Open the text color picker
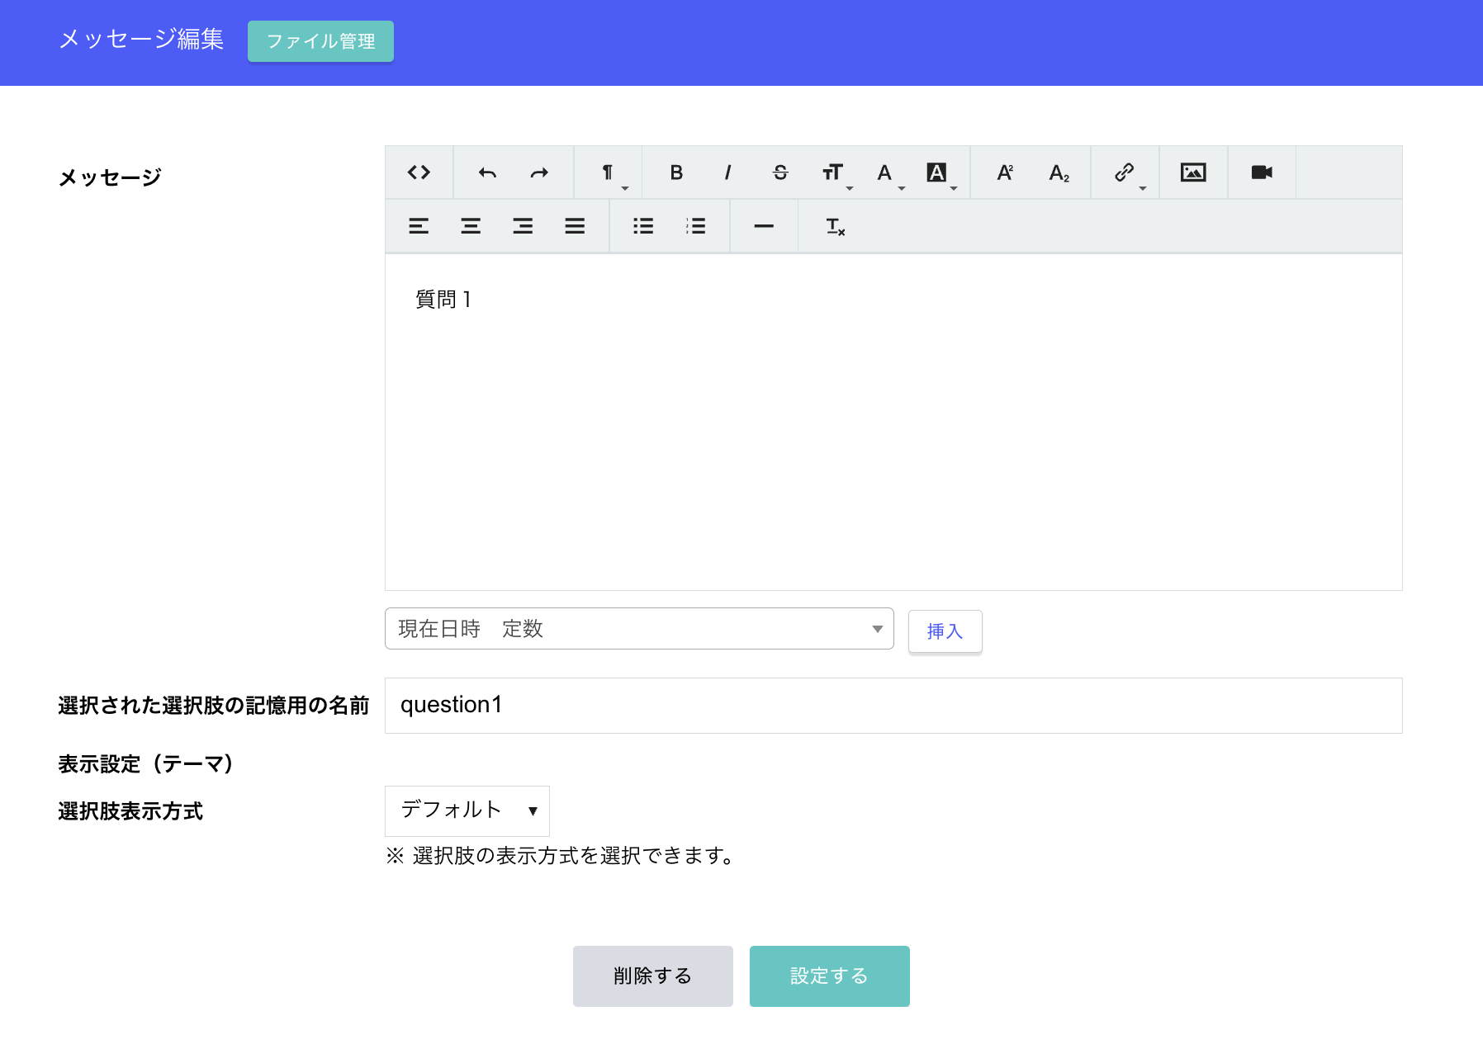1483x1063 pixels. click(x=885, y=172)
